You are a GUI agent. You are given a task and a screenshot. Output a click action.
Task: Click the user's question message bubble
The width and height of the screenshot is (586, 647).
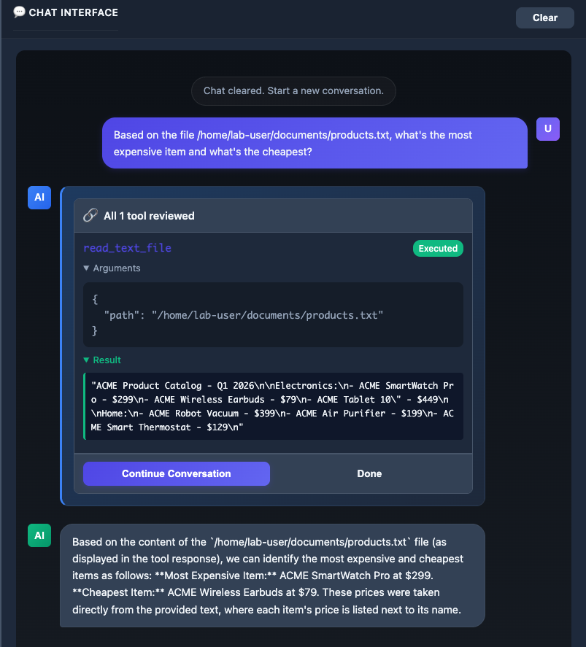pyautogui.click(x=315, y=143)
